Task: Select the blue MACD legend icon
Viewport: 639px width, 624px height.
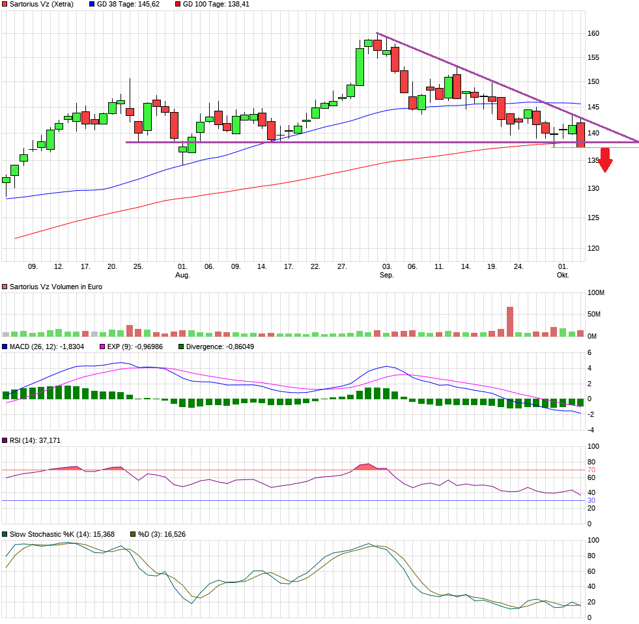Action: pos(5,347)
